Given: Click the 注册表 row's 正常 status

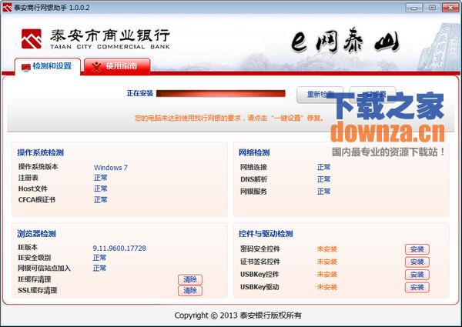Looking at the screenshot, I should coord(100,178).
